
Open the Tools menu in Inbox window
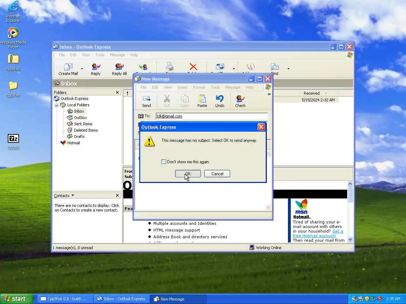(x=100, y=55)
